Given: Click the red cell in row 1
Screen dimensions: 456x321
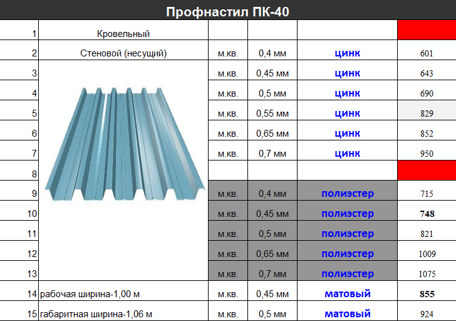Looking at the screenshot, I should click(x=427, y=30).
